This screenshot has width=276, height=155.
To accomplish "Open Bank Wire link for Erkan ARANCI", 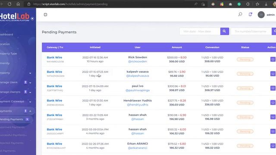I will (x=54, y=144).
